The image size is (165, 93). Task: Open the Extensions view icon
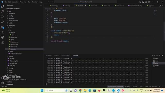3,27
